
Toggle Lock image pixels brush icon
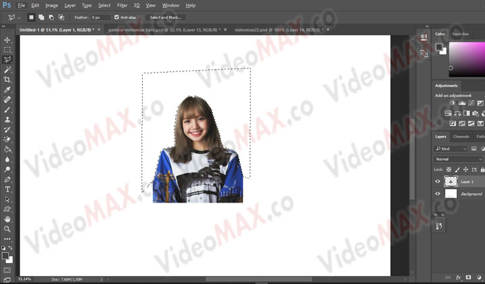coord(457,170)
